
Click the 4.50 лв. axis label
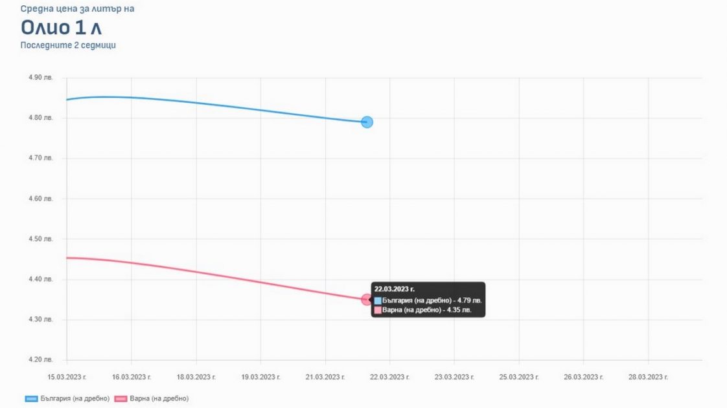(x=40, y=239)
